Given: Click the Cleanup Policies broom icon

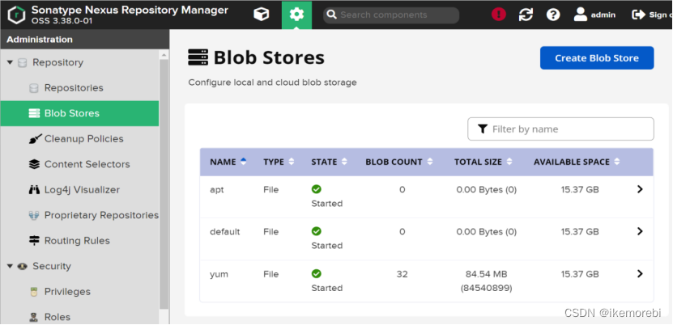Looking at the screenshot, I should [x=34, y=139].
